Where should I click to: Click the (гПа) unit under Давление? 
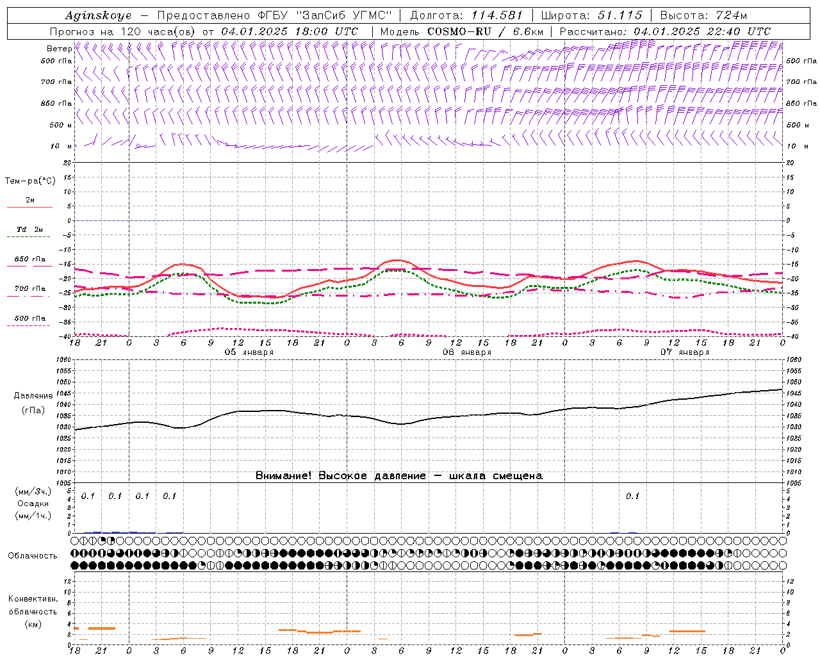33,410
